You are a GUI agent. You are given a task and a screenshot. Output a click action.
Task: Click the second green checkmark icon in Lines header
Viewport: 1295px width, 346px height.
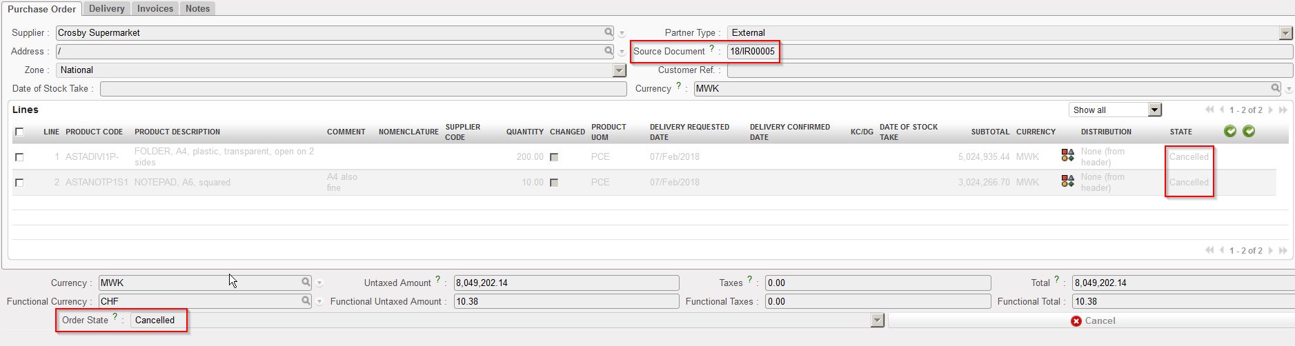(1249, 131)
